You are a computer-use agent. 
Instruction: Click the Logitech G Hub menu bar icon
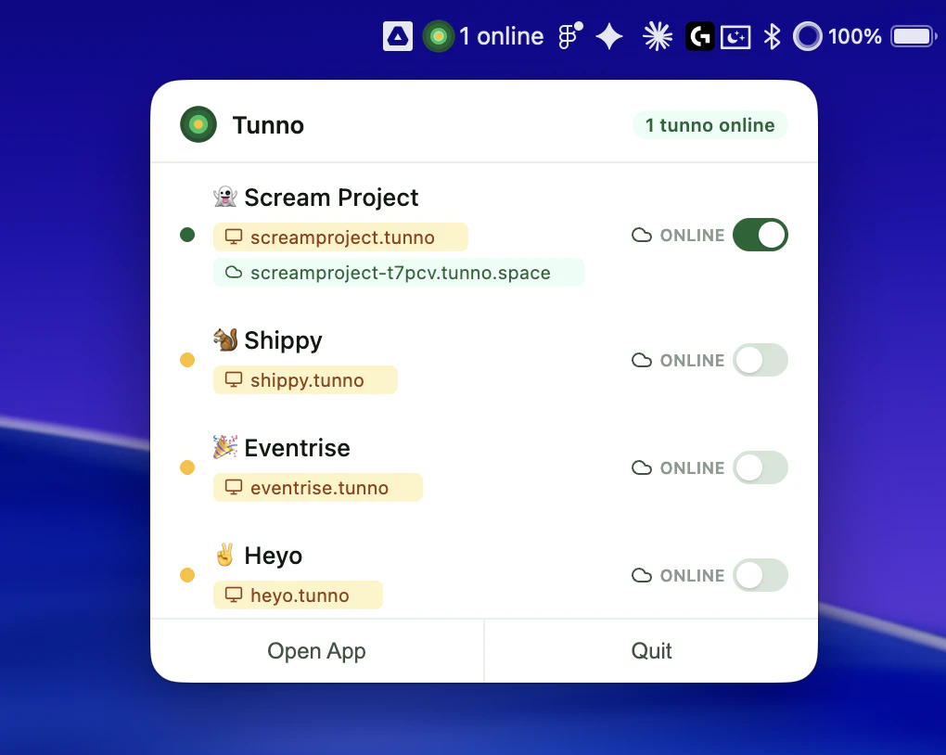(698, 36)
